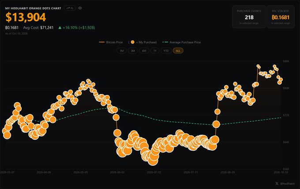Choose the YTD range button
The image size is (300, 189).
(166, 51)
